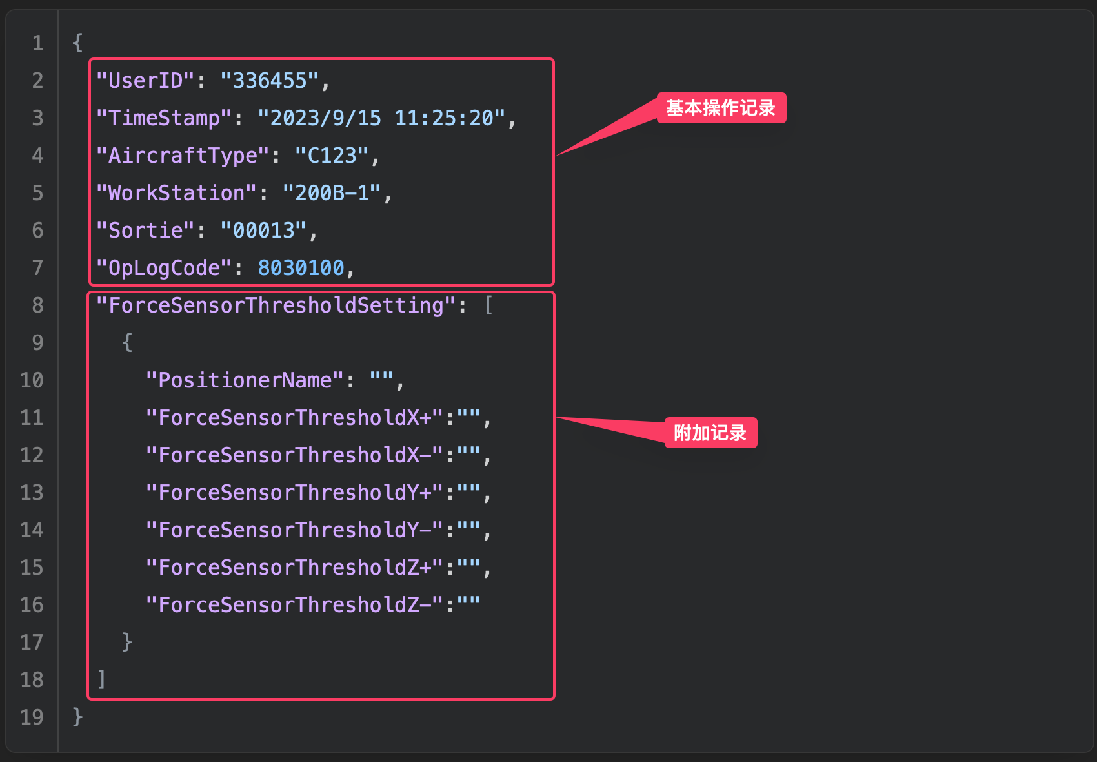The width and height of the screenshot is (1097, 762).
Task: Click the "ForceSensorThresholdZ-" key
Action: coord(295,605)
